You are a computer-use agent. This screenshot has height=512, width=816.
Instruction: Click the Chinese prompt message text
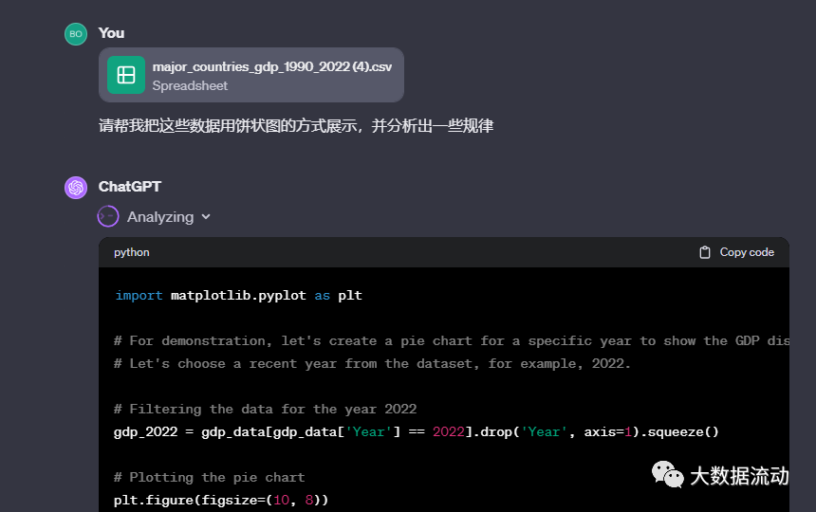[296, 126]
